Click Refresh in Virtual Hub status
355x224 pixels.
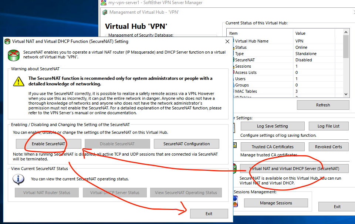(x=323, y=105)
